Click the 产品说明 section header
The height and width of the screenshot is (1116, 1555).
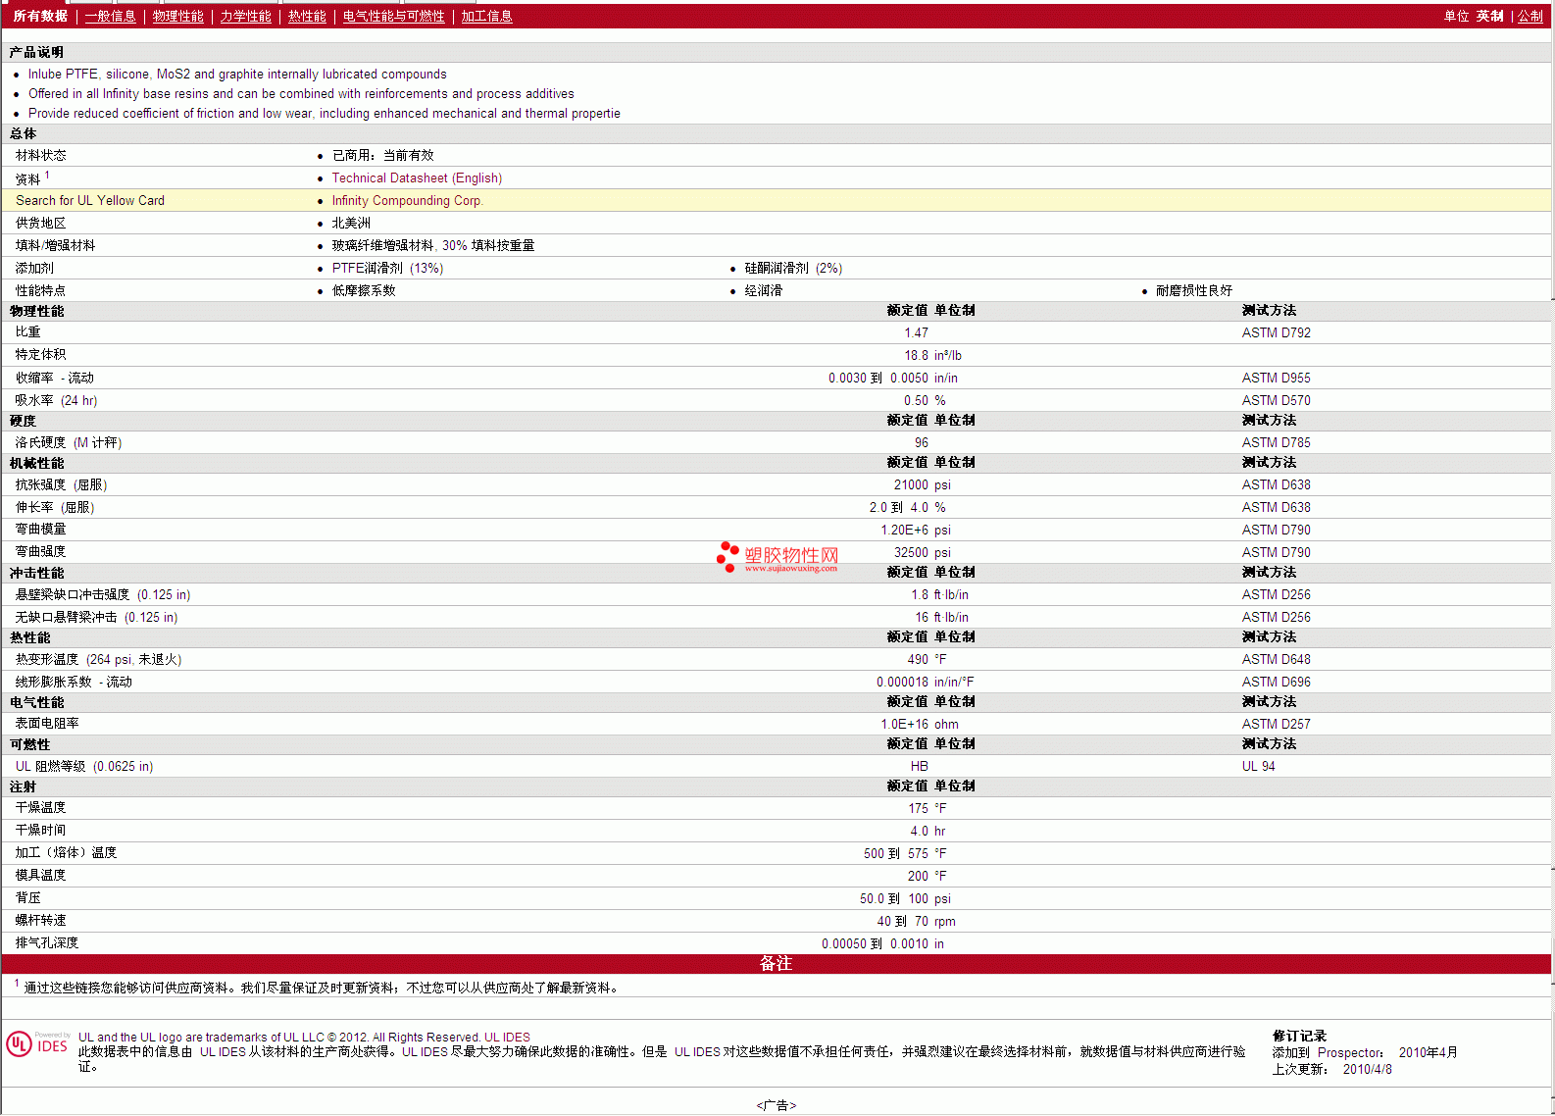click(36, 53)
